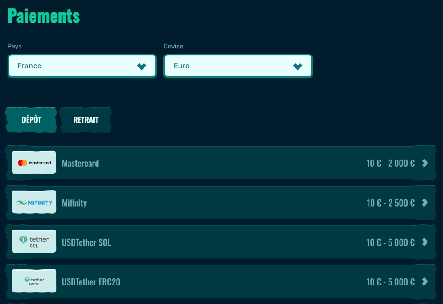The image size is (443, 304).
Task: Click the Tether SOL logo icon
Action: point(34,242)
